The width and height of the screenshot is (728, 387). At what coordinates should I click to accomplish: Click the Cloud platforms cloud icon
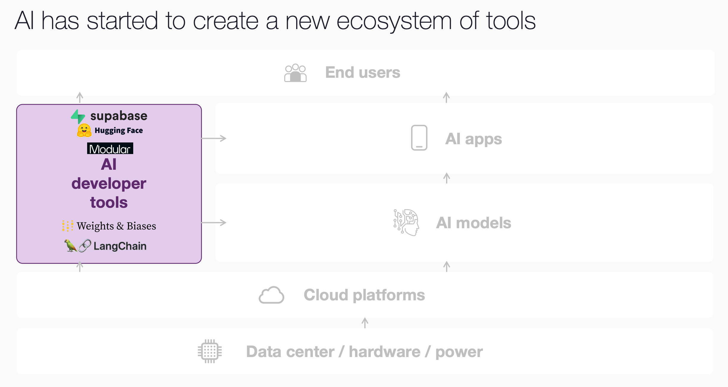click(271, 295)
